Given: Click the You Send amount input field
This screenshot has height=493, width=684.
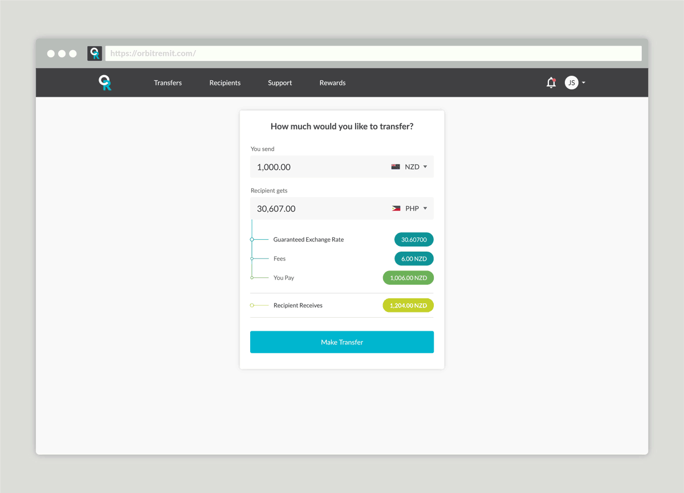Looking at the screenshot, I should 308,166.
